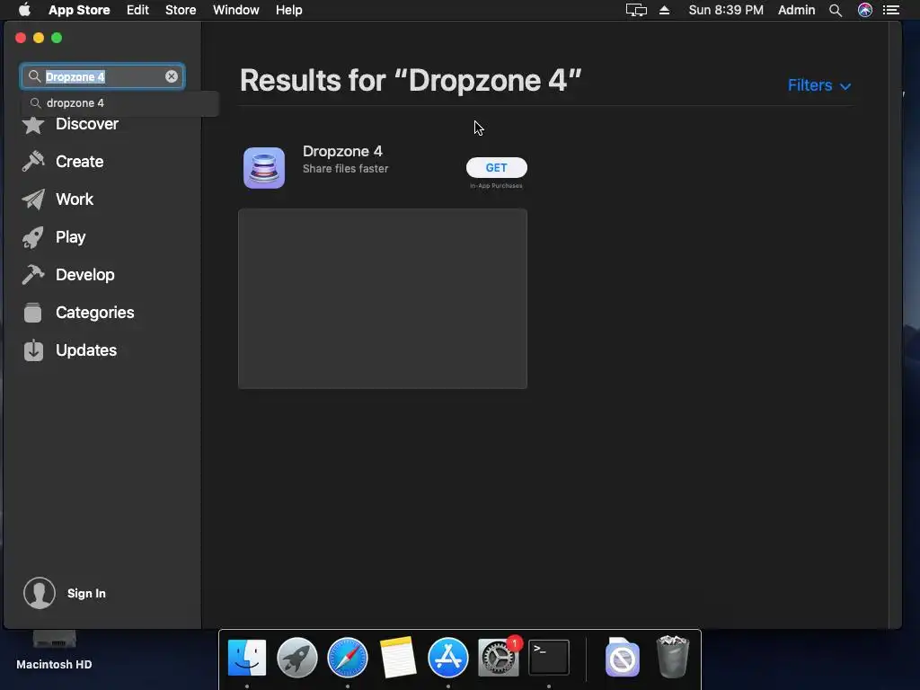Image resolution: width=920 pixels, height=690 pixels.
Task: Click the Work paper plane icon
Action: coord(33,199)
